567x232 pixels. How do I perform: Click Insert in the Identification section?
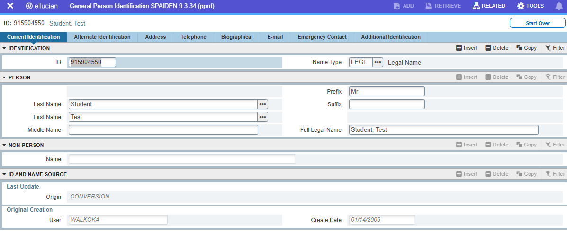(x=467, y=48)
